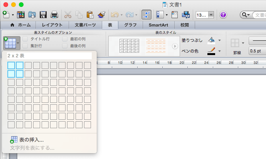Open the search options magnifier dropdown
266x159 pixels.
click(246, 15)
